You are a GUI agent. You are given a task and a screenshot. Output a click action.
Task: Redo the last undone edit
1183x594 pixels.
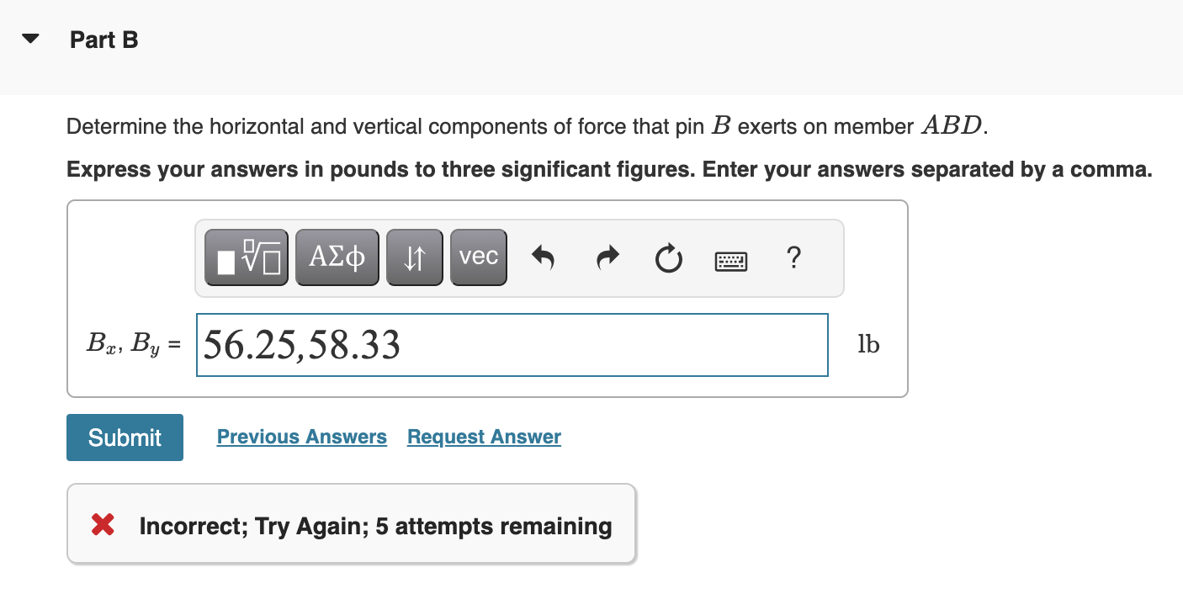[608, 257]
